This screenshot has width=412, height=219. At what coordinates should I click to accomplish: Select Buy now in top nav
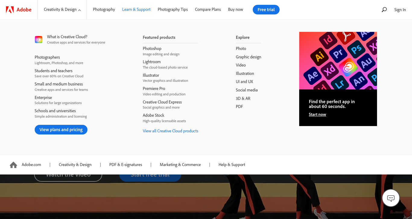tap(236, 10)
